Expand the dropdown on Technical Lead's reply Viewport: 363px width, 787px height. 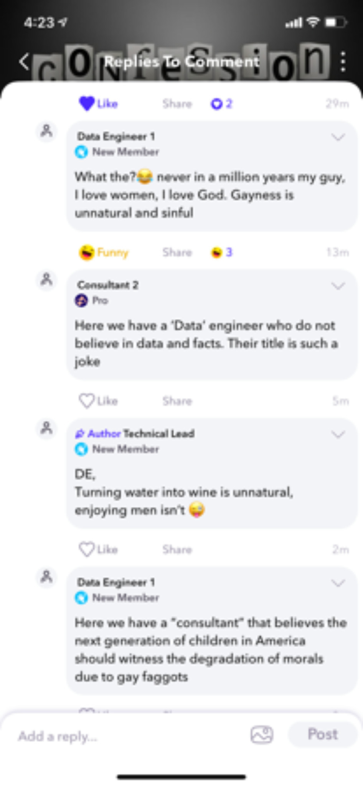click(337, 434)
